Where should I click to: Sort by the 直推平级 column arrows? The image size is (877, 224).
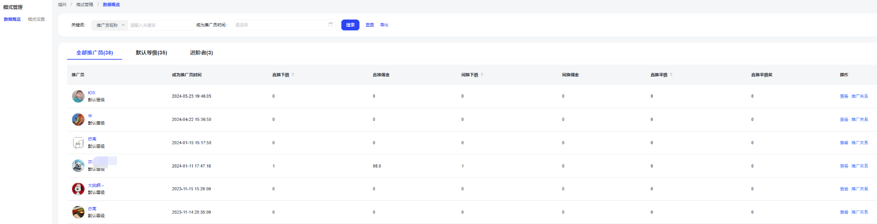click(x=671, y=75)
